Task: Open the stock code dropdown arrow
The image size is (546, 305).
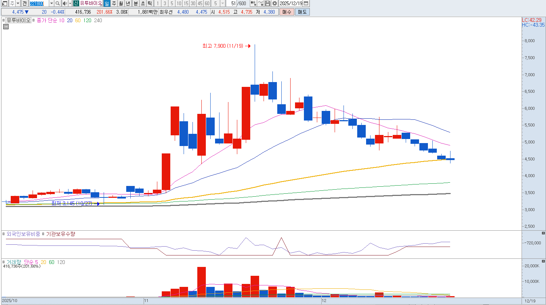Action: [51, 3]
